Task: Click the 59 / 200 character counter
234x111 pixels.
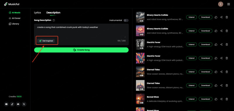Action: point(121,41)
